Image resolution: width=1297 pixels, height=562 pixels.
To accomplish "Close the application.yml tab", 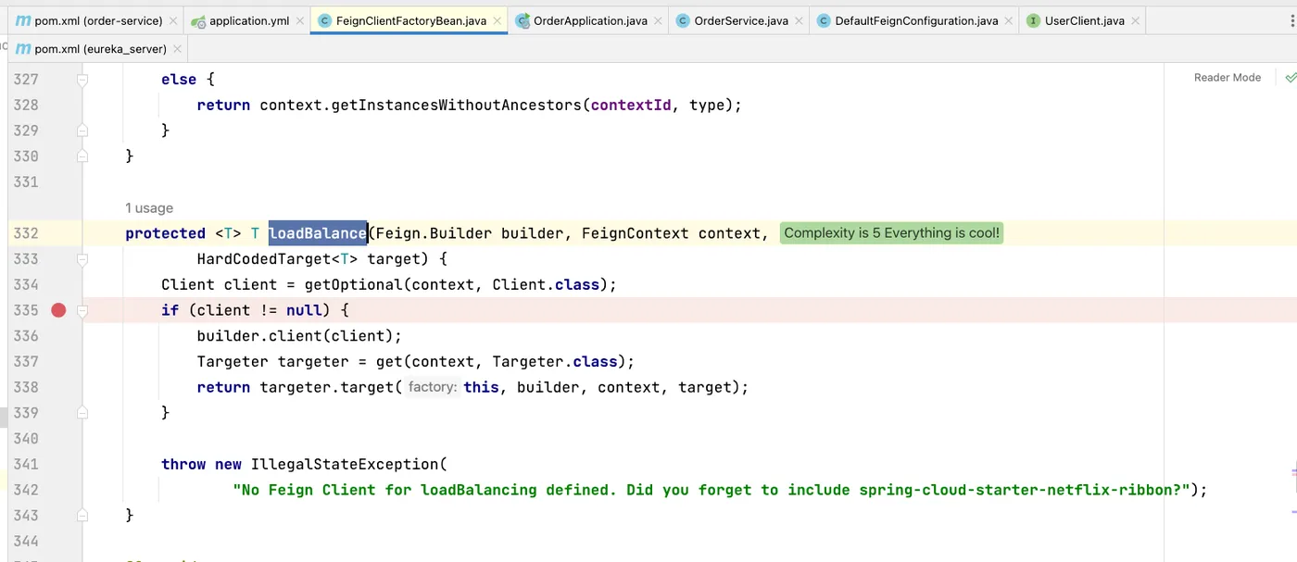I will point(300,21).
